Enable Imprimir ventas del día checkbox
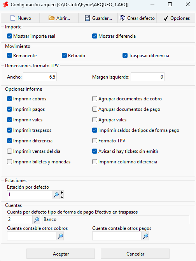 (x=9, y=151)
